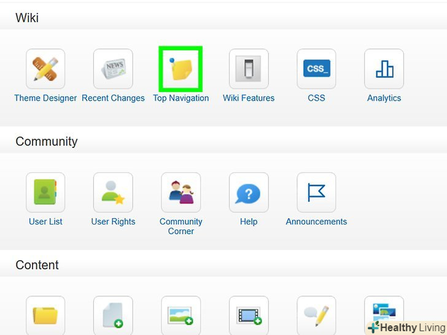The image size is (447, 335).
Task: Open the User List address book icon
Action: tap(45, 193)
